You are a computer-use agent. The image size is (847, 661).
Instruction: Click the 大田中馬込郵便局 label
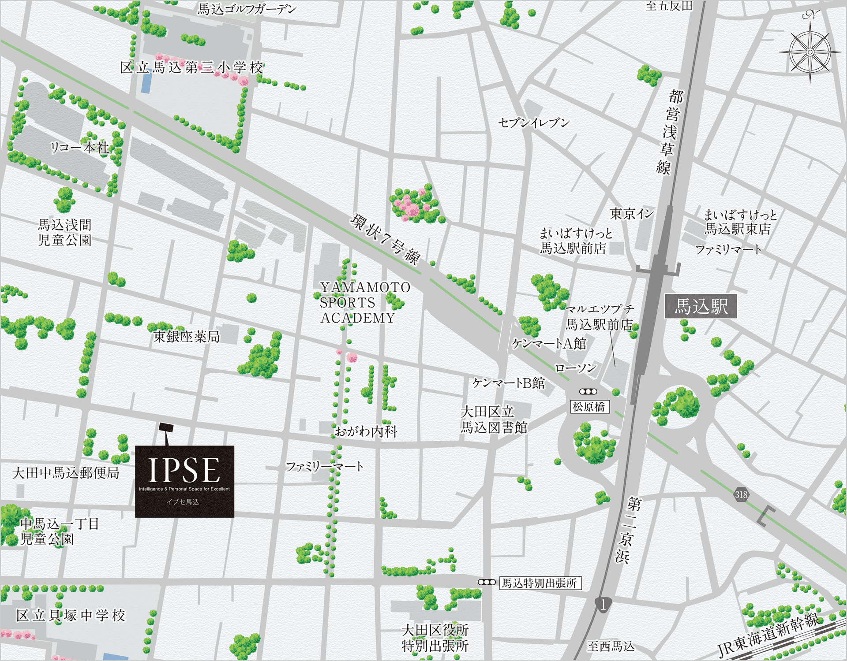pos(66,473)
